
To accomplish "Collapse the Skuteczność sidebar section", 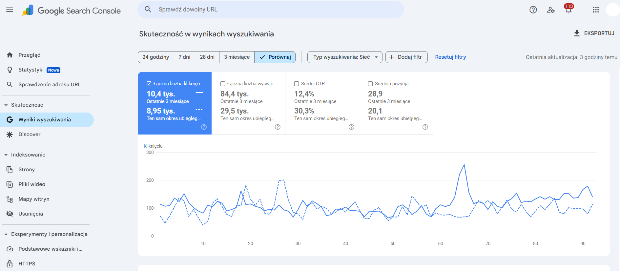I will tap(6, 105).
